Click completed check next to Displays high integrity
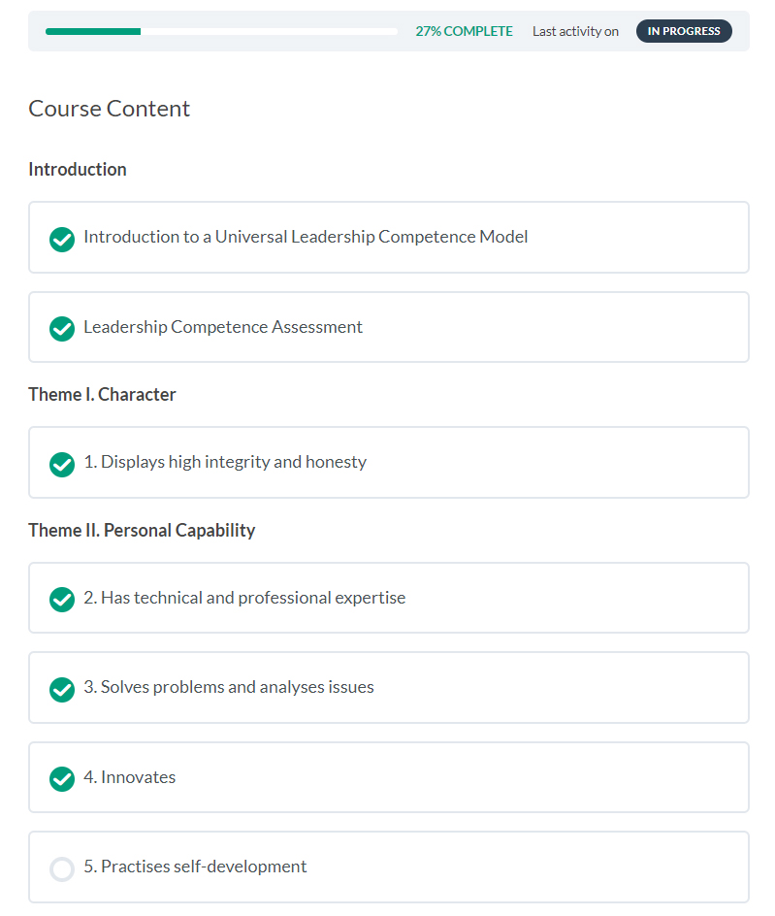775x916 pixels. coord(62,464)
